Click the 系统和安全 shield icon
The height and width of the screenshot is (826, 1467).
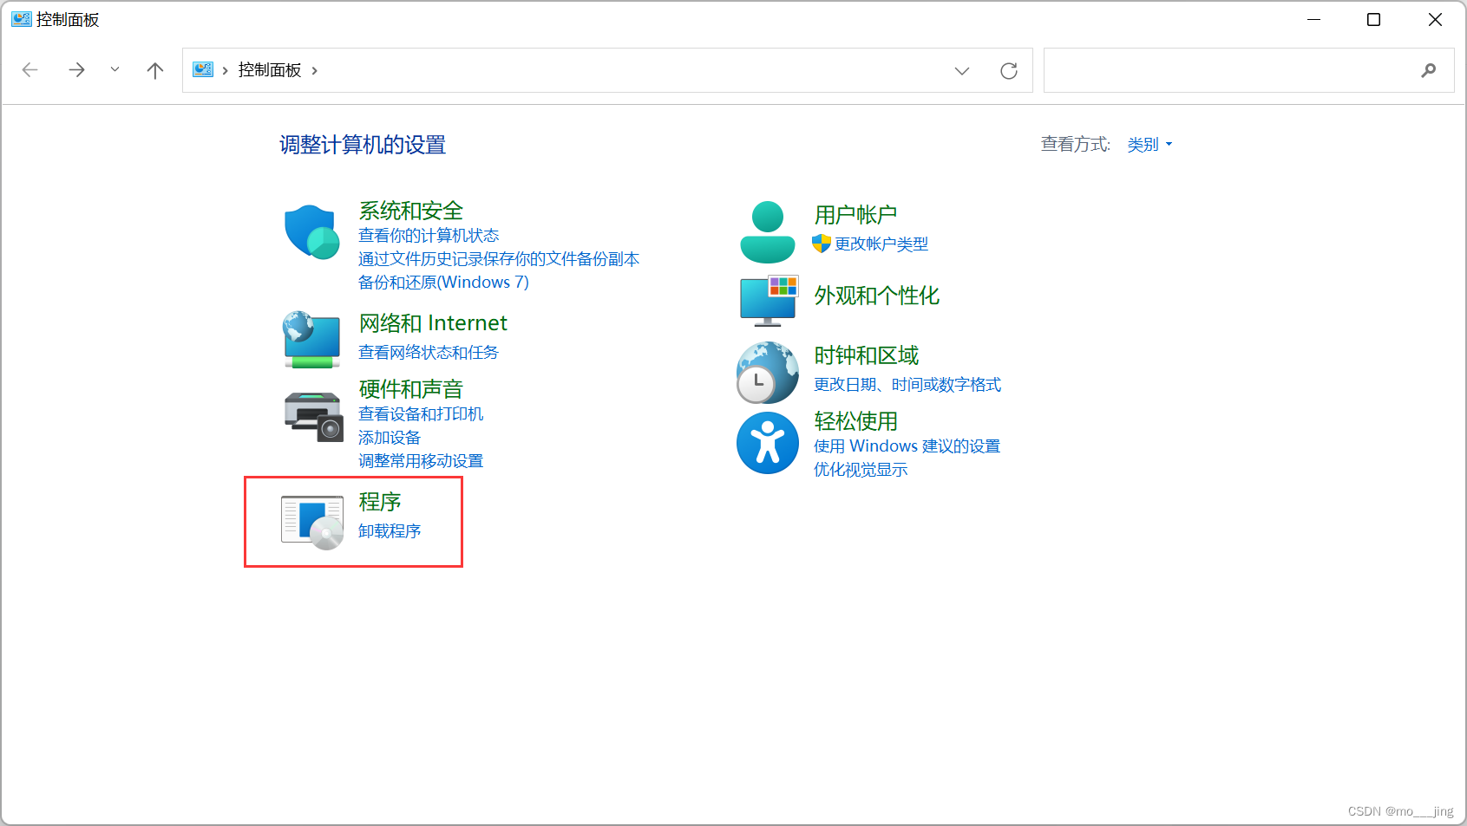pos(311,231)
